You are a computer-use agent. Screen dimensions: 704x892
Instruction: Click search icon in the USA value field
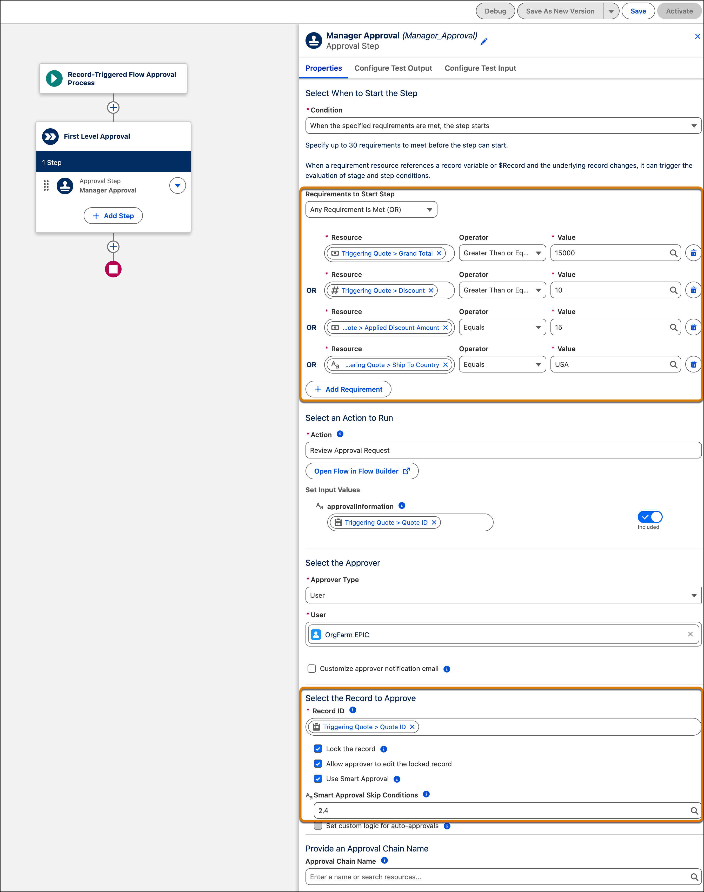point(673,364)
